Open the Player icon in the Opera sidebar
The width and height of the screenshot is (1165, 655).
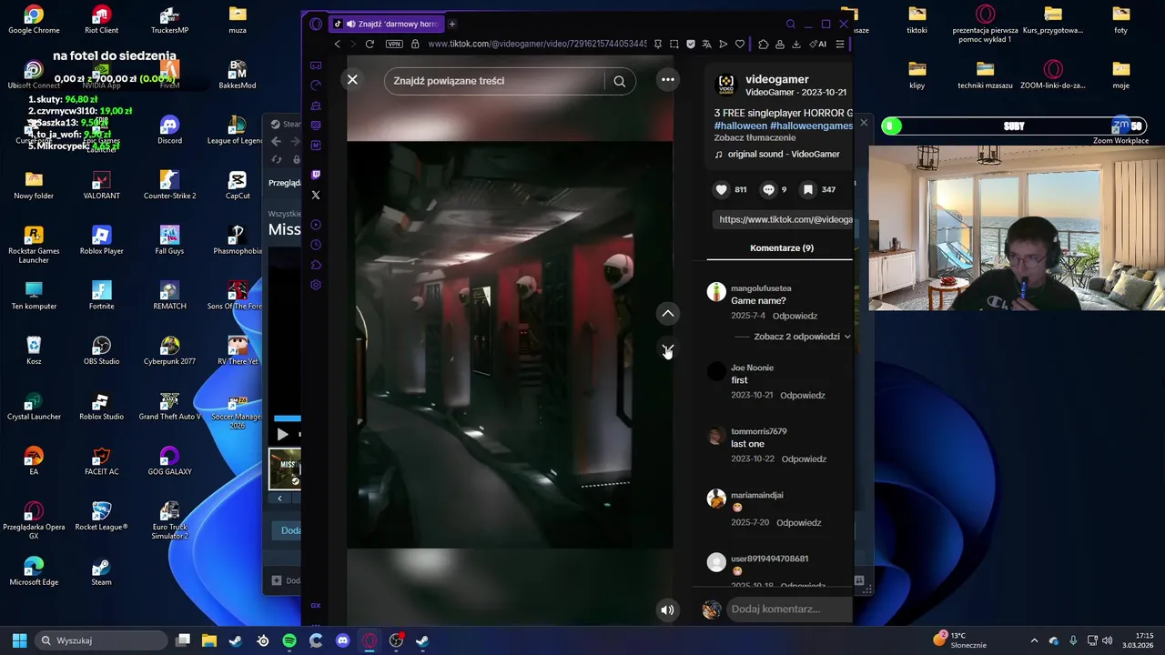[316, 225]
